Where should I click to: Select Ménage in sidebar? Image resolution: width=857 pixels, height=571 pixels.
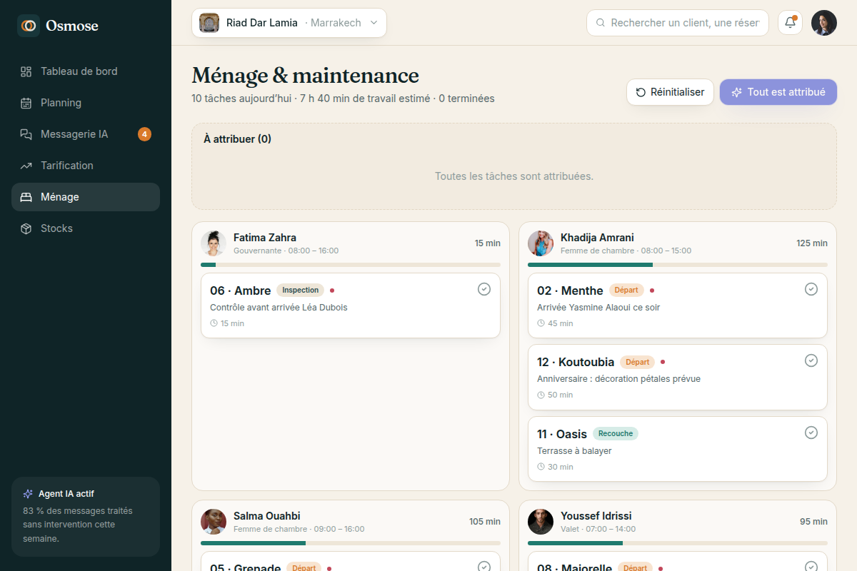(86, 197)
